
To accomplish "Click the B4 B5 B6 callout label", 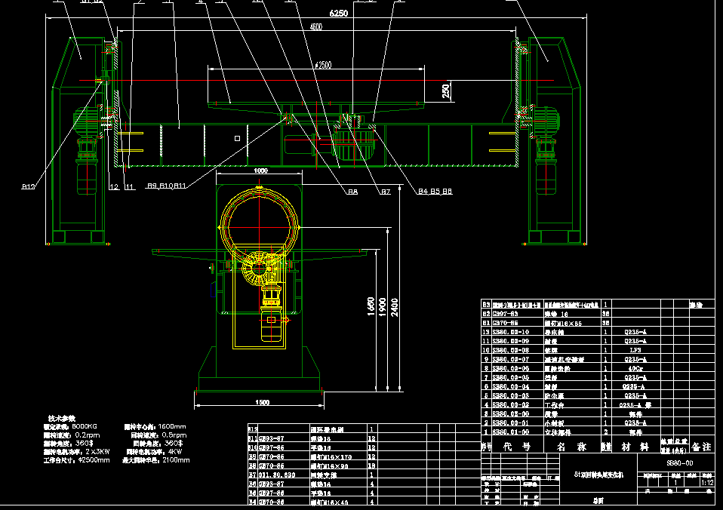I will 435,192.
